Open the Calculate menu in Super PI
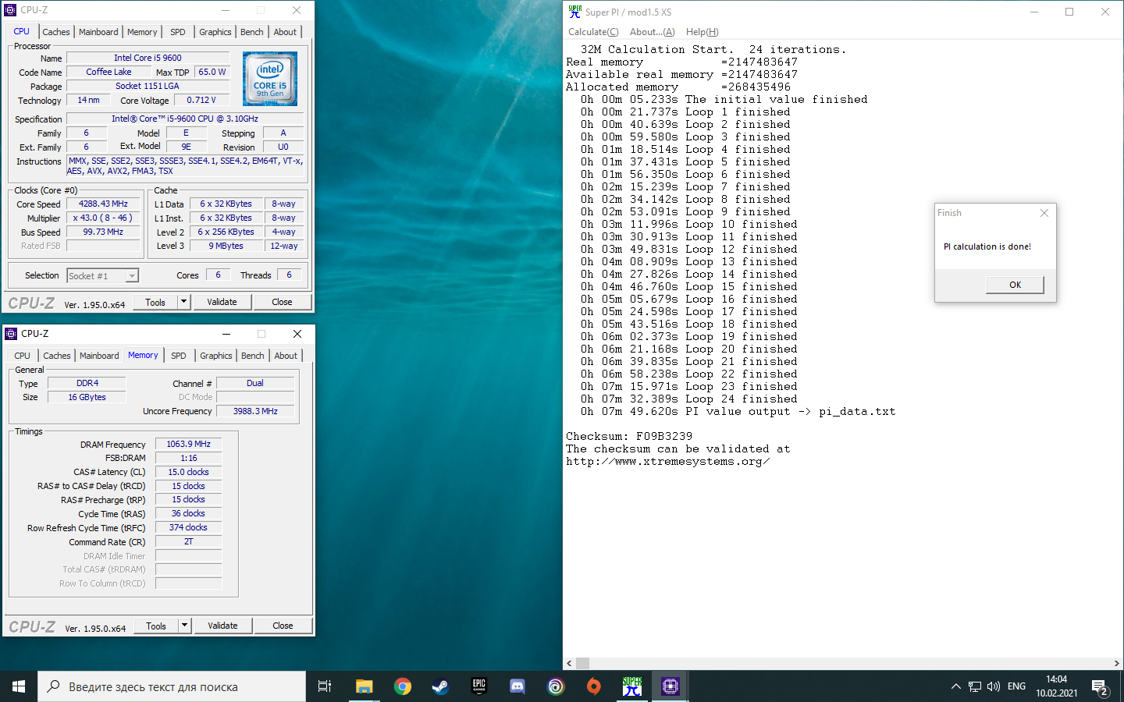 (x=593, y=32)
